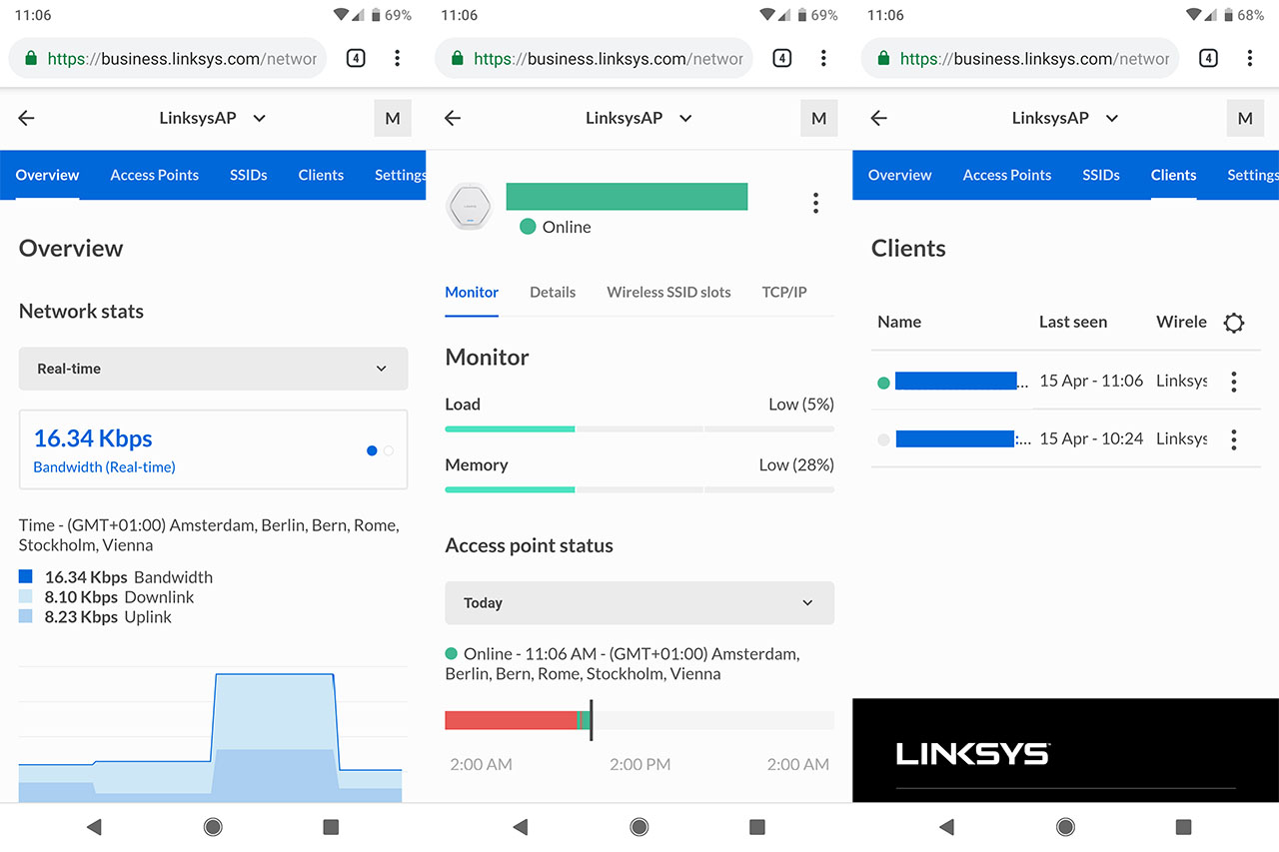
Task: Open options for client seen 10:24
Action: pos(1234,439)
